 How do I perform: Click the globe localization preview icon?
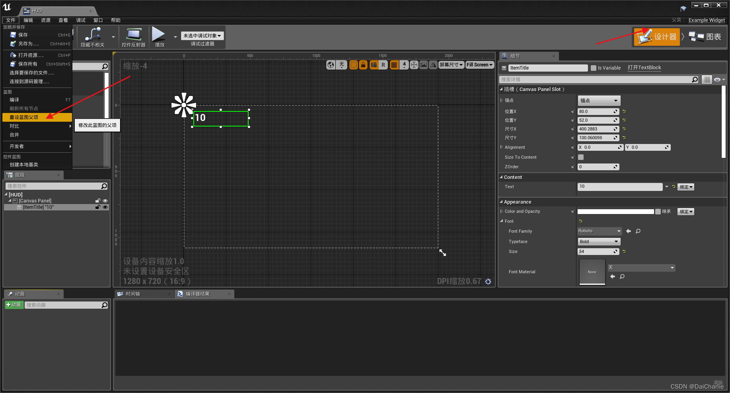tap(331, 64)
